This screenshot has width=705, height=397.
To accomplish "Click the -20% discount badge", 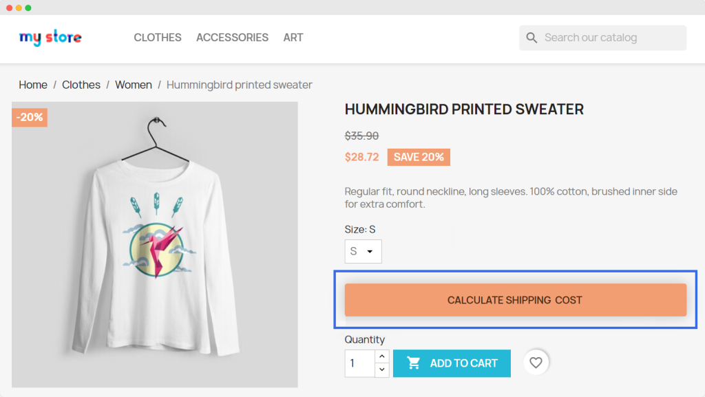I will pyautogui.click(x=30, y=117).
